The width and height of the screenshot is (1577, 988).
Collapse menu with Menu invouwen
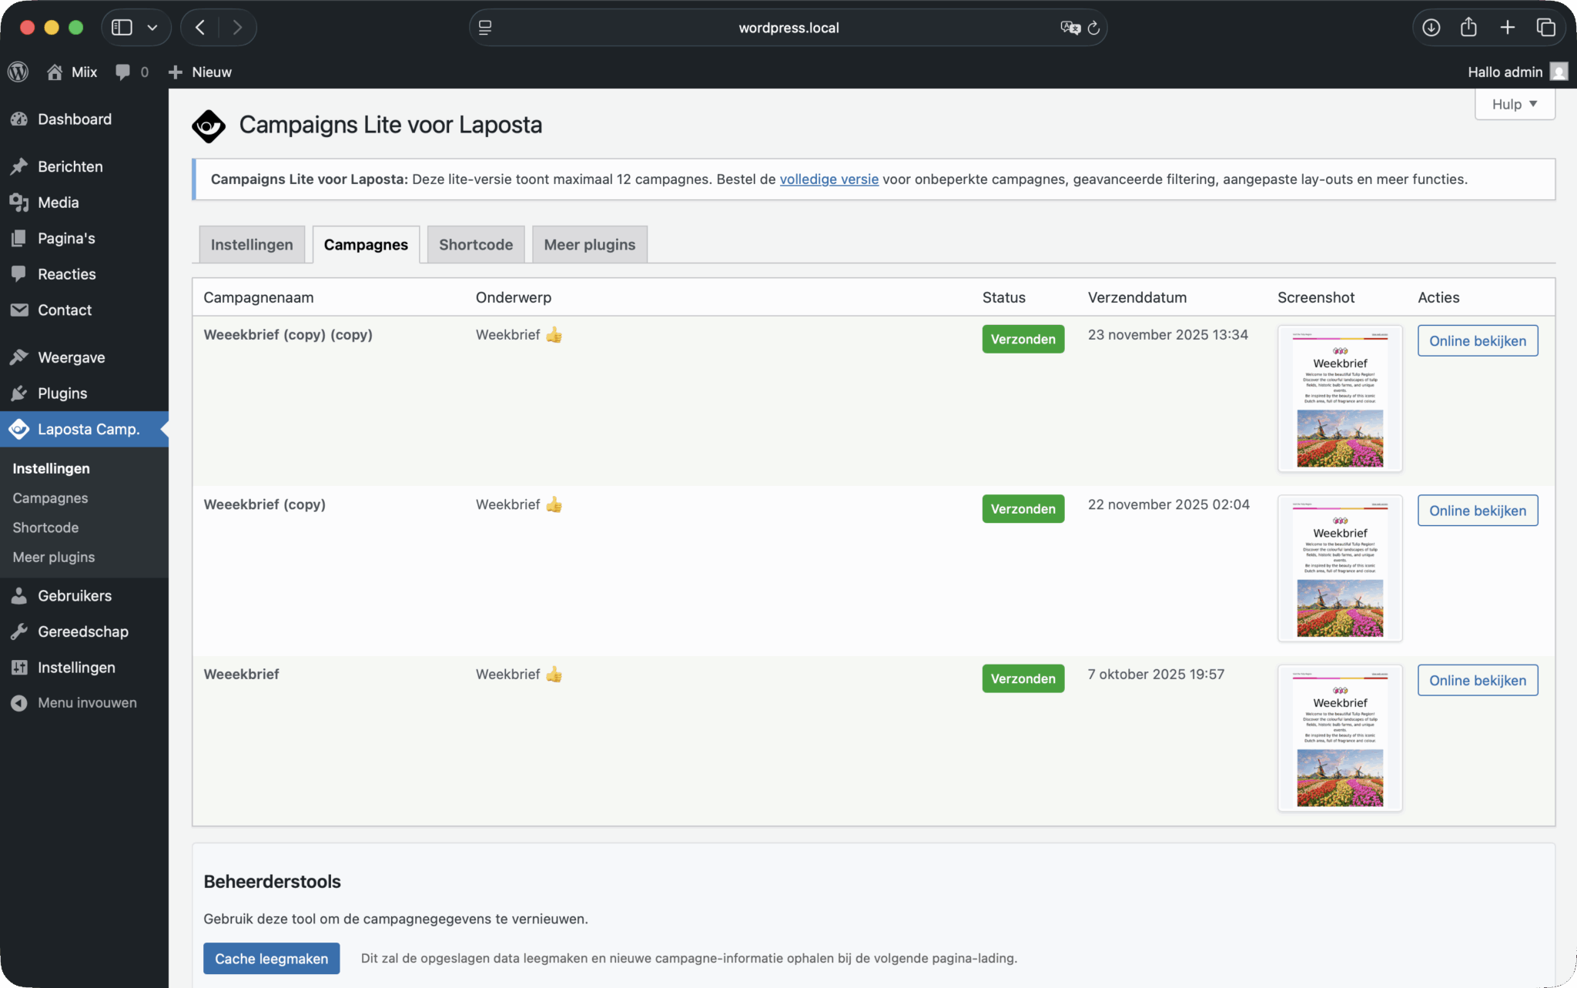point(87,702)
